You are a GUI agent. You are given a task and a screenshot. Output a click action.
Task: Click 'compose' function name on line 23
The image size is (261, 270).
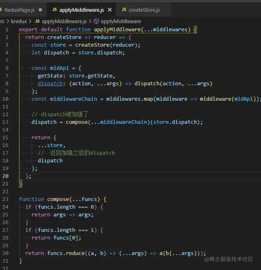point(58,199)
